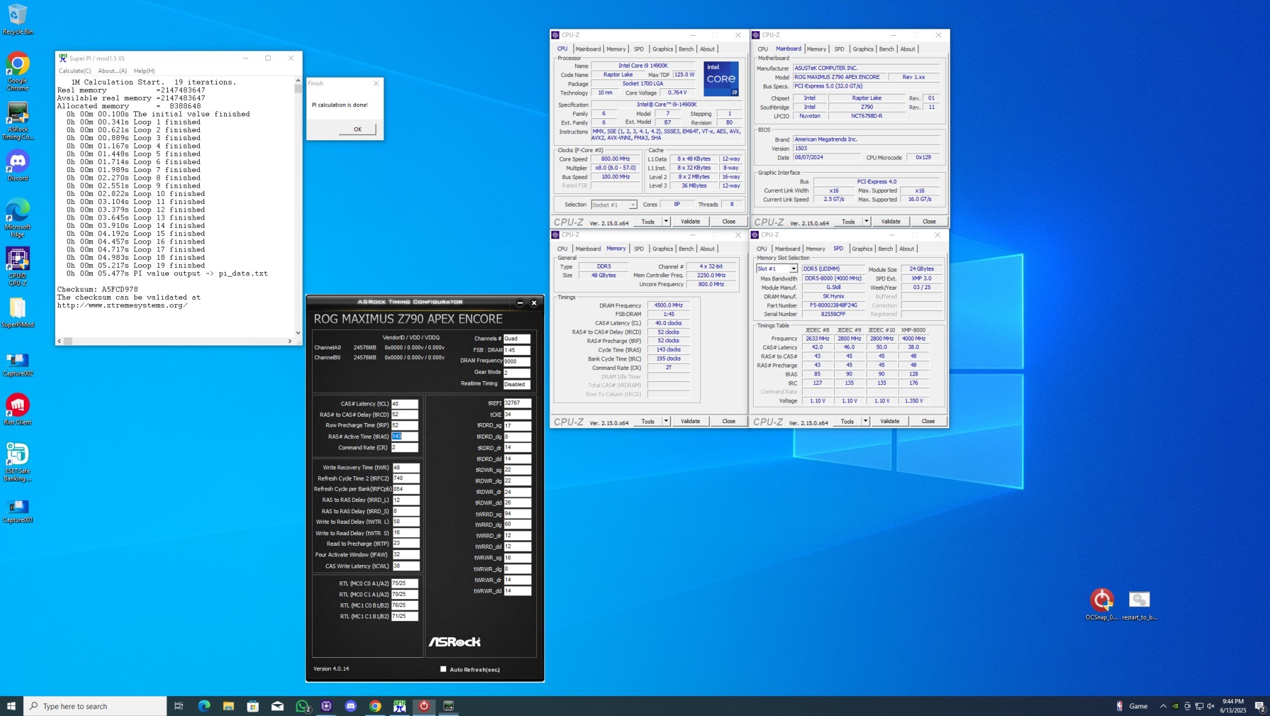Open the Action Center notifications icon
Image resolution: width=1270 pixels, height=716 pixels.
[1260, 706]
